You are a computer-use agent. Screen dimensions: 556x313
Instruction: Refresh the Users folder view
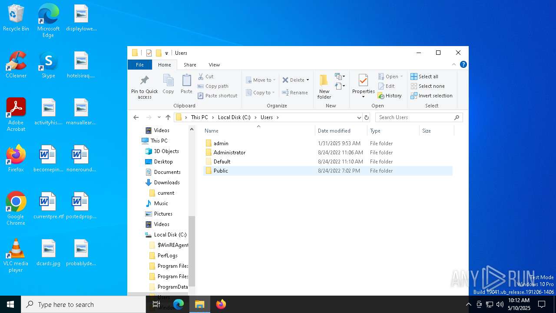[367, 117]
